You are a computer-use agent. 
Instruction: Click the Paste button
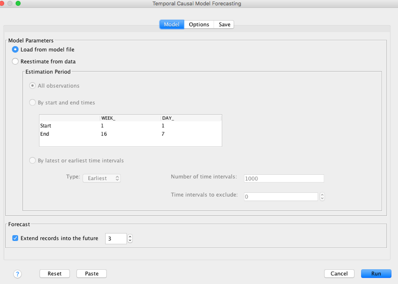click(92, 273)
